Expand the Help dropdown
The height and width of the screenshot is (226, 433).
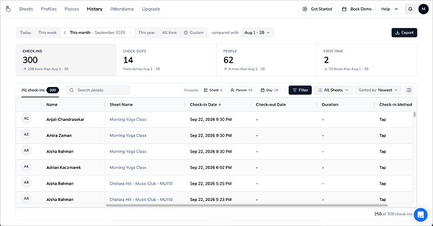click(390, 9)
